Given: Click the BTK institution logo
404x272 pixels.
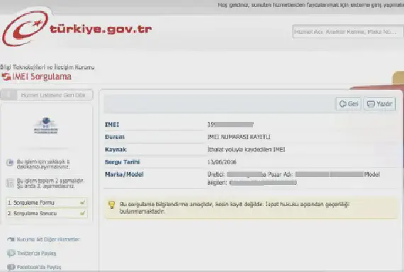Looking at the screenshot, I should coord(46,125).
